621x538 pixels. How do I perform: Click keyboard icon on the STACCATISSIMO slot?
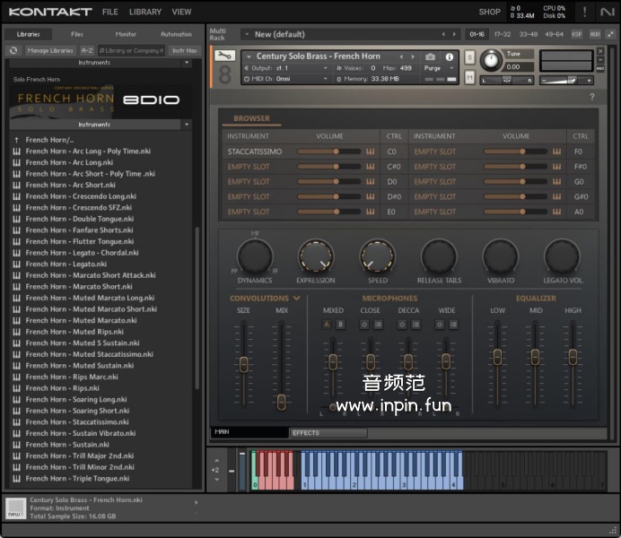click(x=370, y=152)
